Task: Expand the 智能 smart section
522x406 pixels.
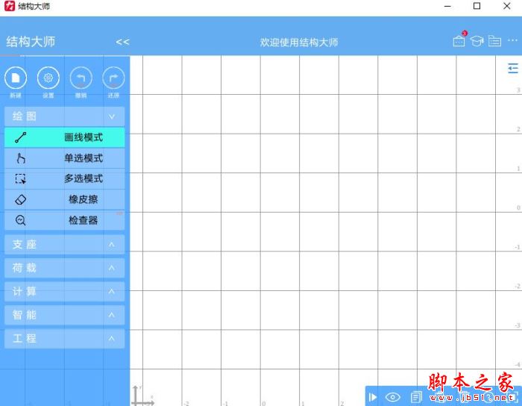Action: point(65,315)
